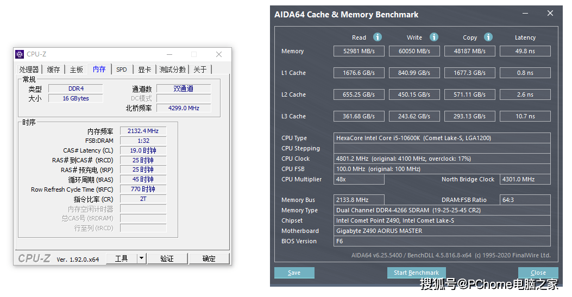Click the CPU Clock value 4801.2 MHz
The height and width of the screenshot is (297, 572).
442,159
